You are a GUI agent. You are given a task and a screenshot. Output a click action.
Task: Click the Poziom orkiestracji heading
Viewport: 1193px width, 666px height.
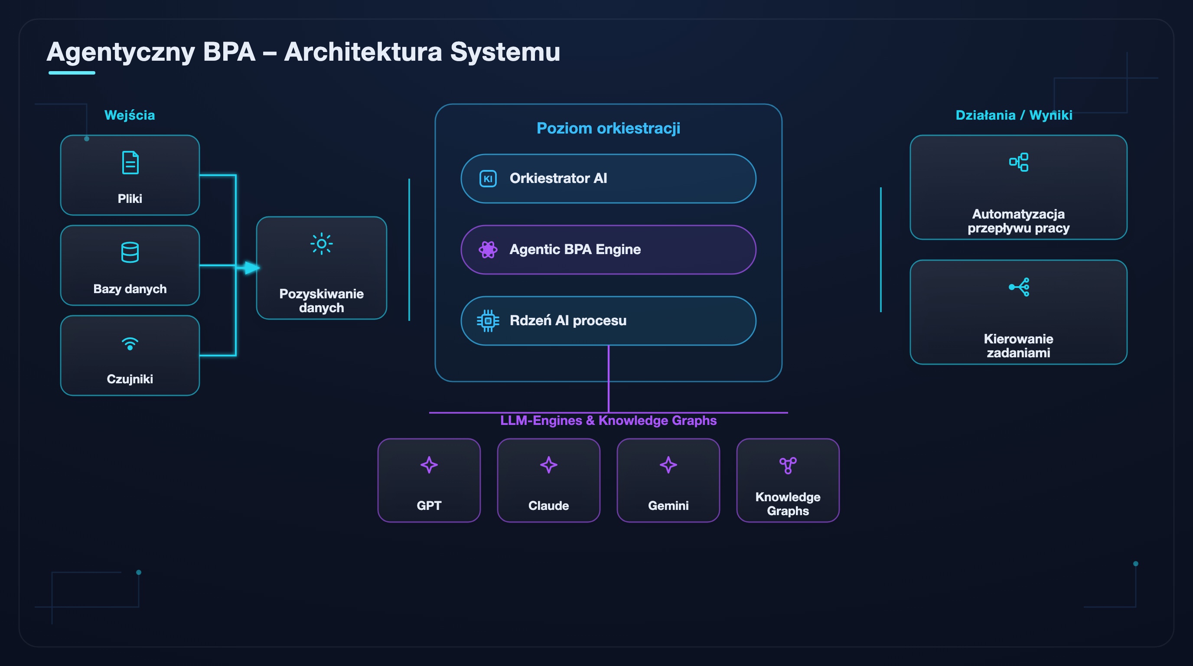pos(608,128)
